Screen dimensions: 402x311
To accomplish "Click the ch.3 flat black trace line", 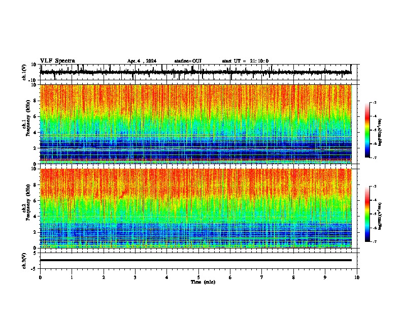I will tap(196, 260).
